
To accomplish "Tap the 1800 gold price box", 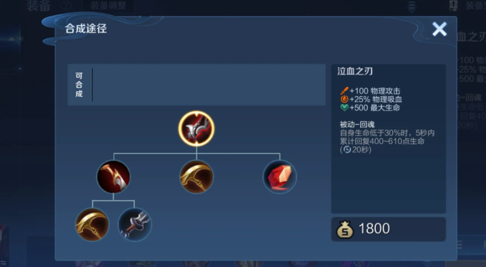I will point(388,229).
